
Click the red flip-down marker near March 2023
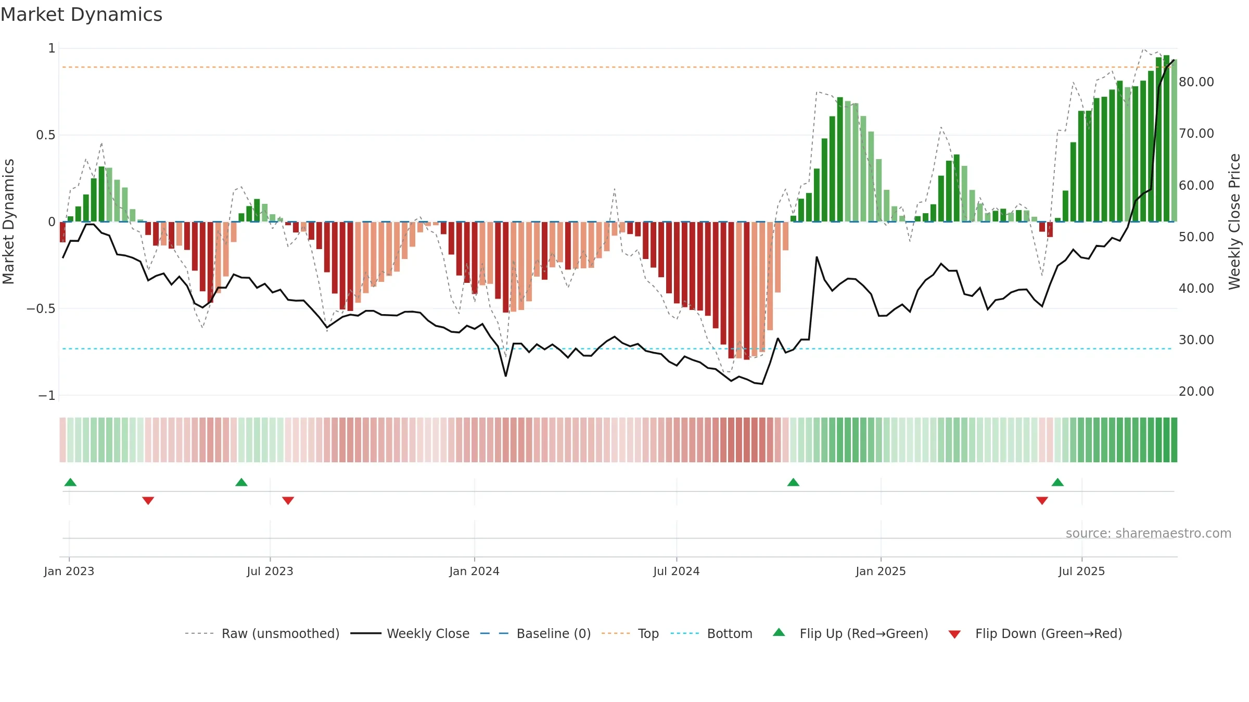click(x=148, y=501)
